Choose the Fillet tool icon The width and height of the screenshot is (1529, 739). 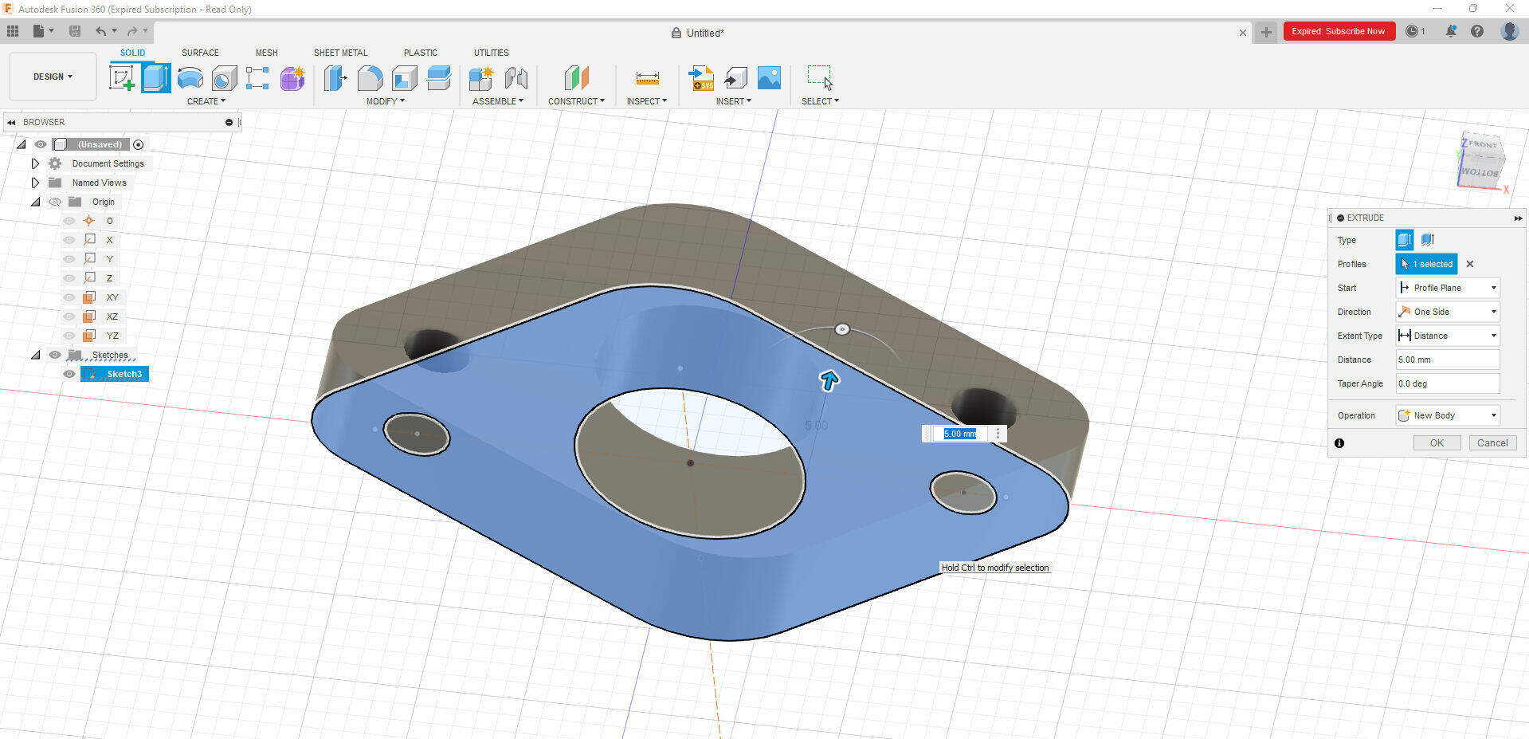(x=370, y=78)
